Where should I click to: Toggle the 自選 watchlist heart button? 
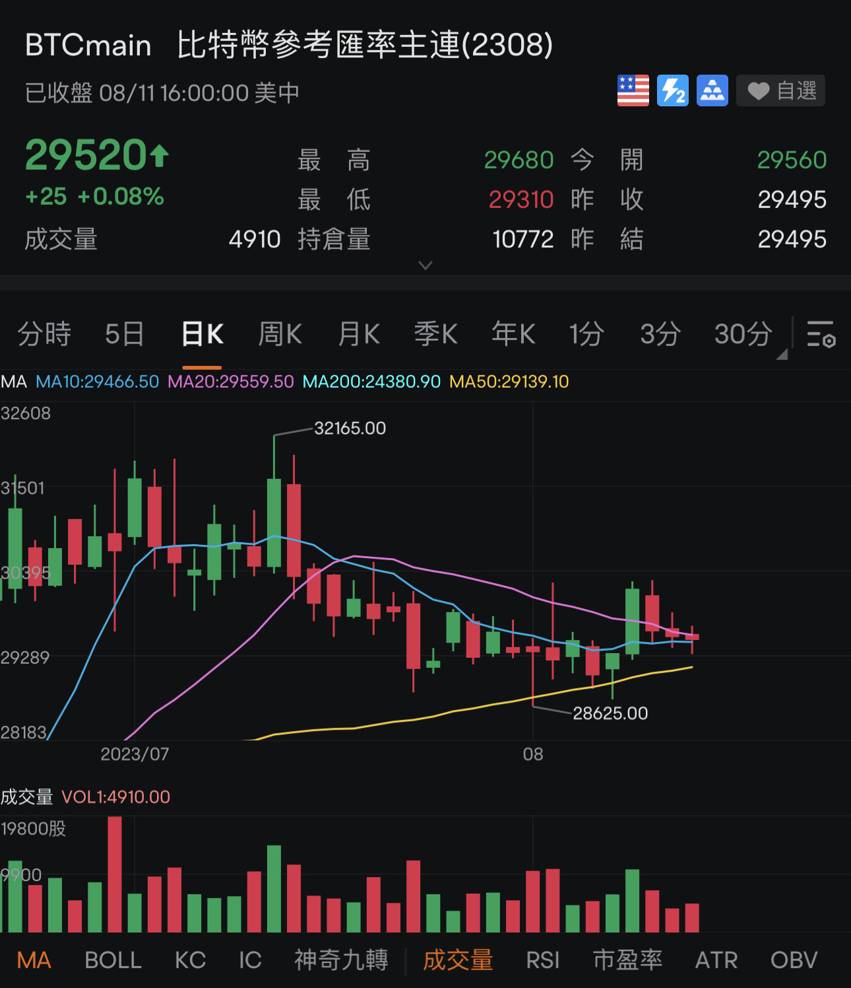(x=780, y=90)
